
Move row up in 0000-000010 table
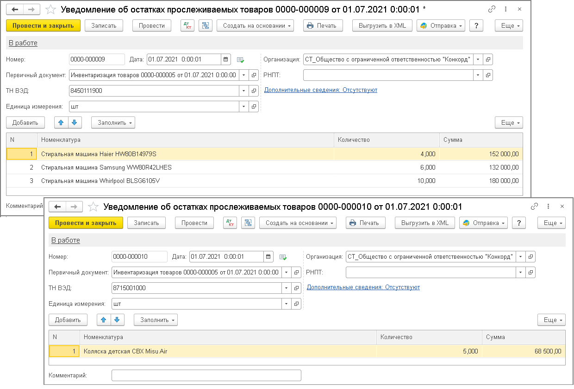point(104,320)
